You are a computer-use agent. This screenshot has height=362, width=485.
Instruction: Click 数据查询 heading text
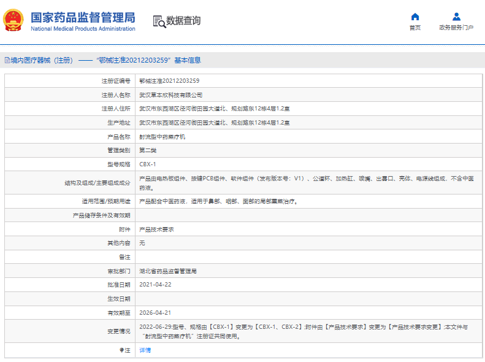[183, 21]
